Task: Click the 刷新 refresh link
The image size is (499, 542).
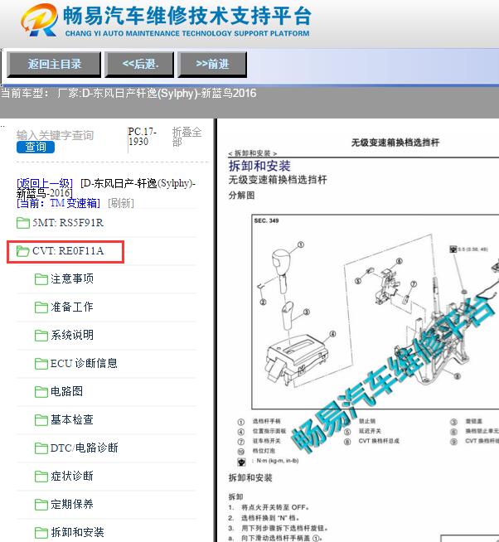Action: tap(121, 203)
